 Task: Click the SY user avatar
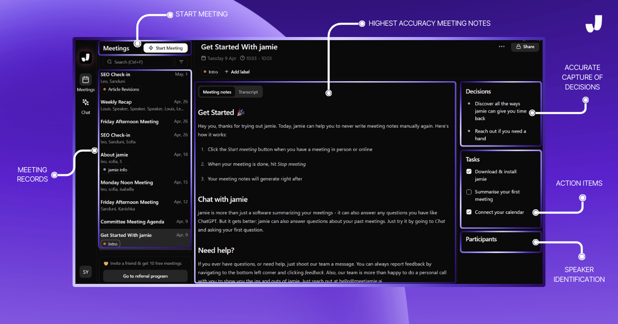pos(85,273)
